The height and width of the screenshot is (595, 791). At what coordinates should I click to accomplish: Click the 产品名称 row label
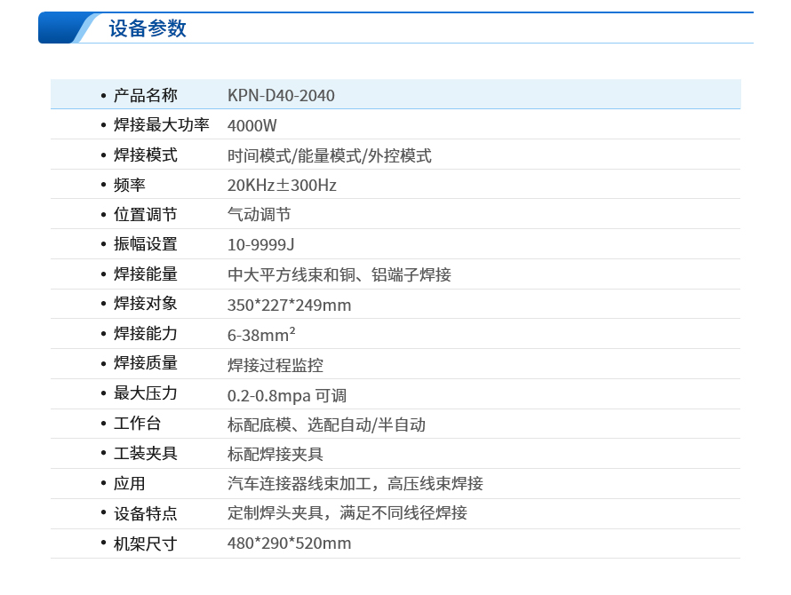coord(146,95)
